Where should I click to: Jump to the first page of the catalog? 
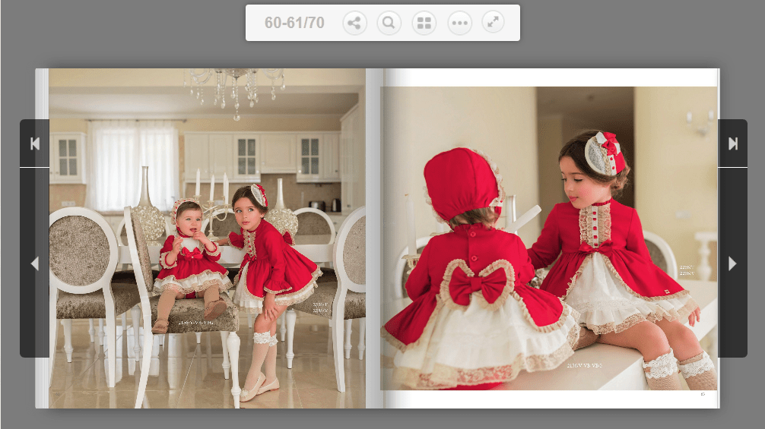point(34,144)
